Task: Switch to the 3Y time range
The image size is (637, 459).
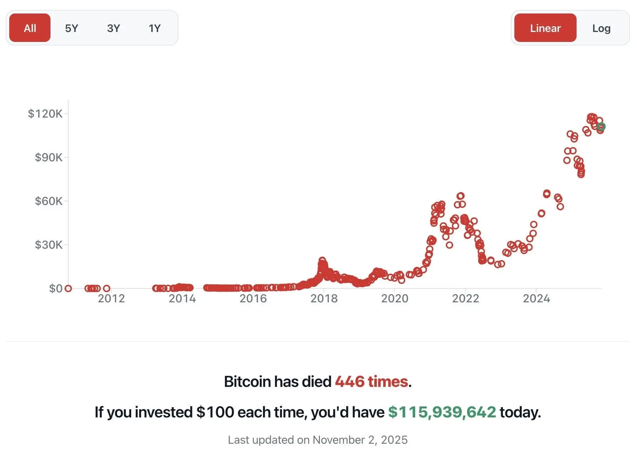Action: point(113,28)
